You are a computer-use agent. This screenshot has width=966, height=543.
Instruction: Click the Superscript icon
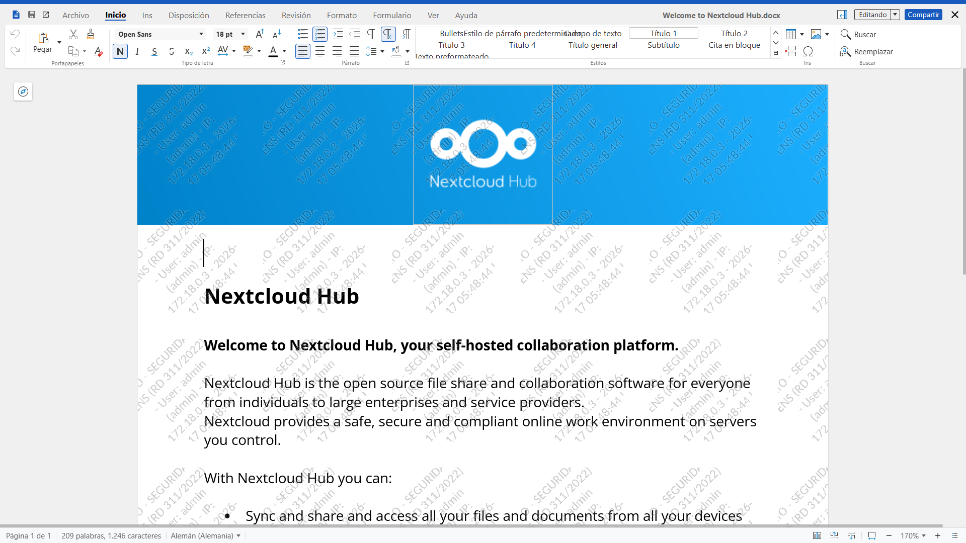206,51
